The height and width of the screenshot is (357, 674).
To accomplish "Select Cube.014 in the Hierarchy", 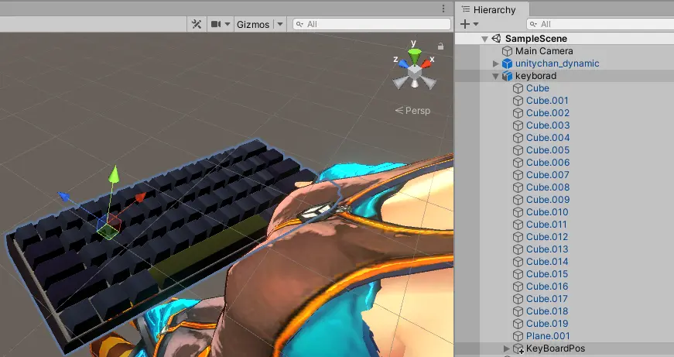I will click(x=547, y=262).
